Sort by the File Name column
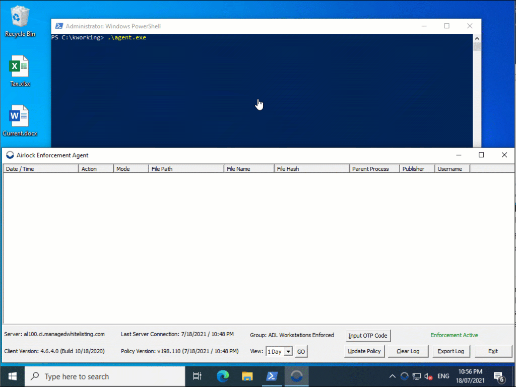Screen dimensions: 516x387 pos(249,169)
